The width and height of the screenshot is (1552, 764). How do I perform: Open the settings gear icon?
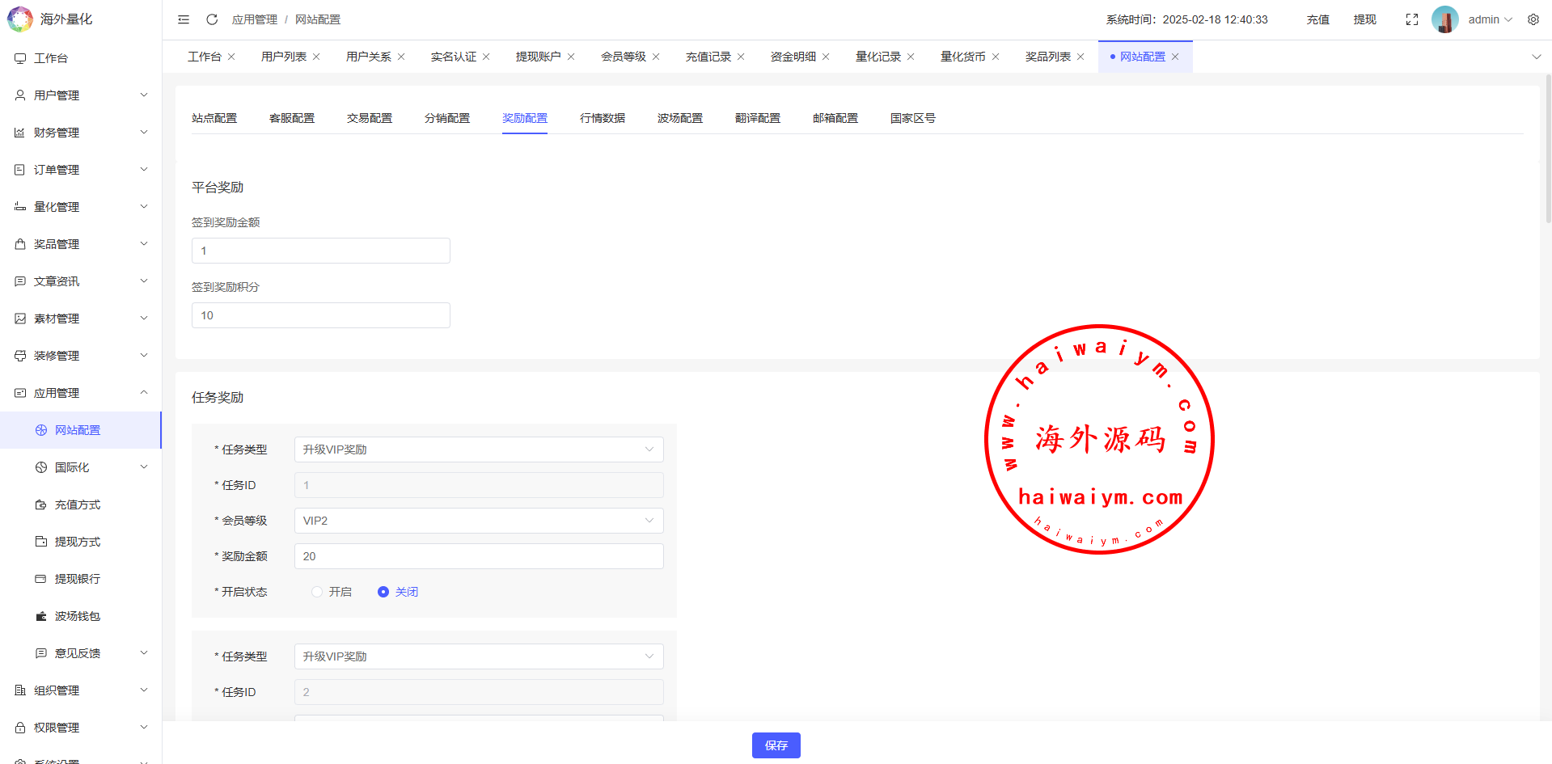pos(1533,19)
